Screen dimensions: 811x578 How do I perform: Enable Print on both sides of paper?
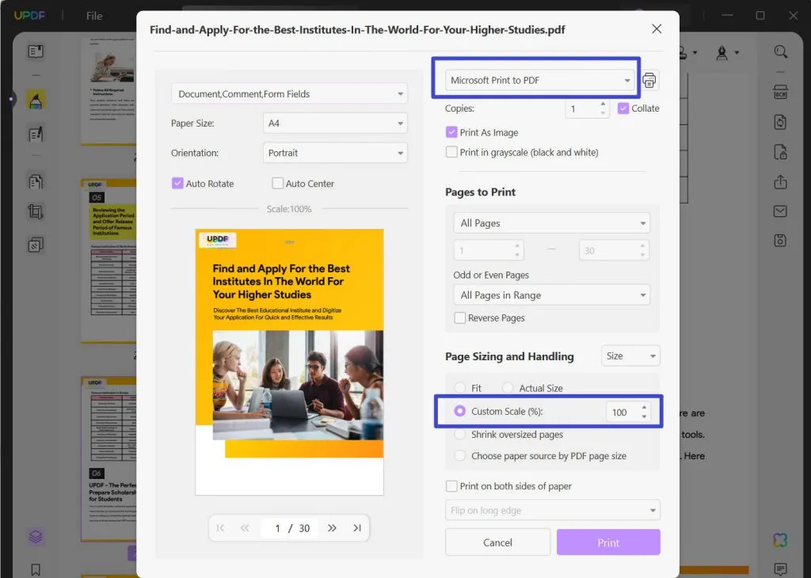pos(451,486)
